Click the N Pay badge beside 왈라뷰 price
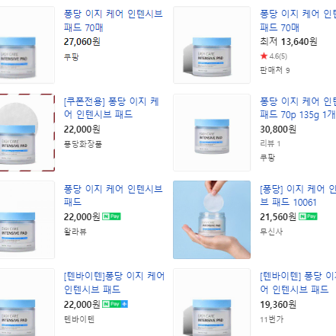Viewport: 336px width, 336px height. coord(111,216)
